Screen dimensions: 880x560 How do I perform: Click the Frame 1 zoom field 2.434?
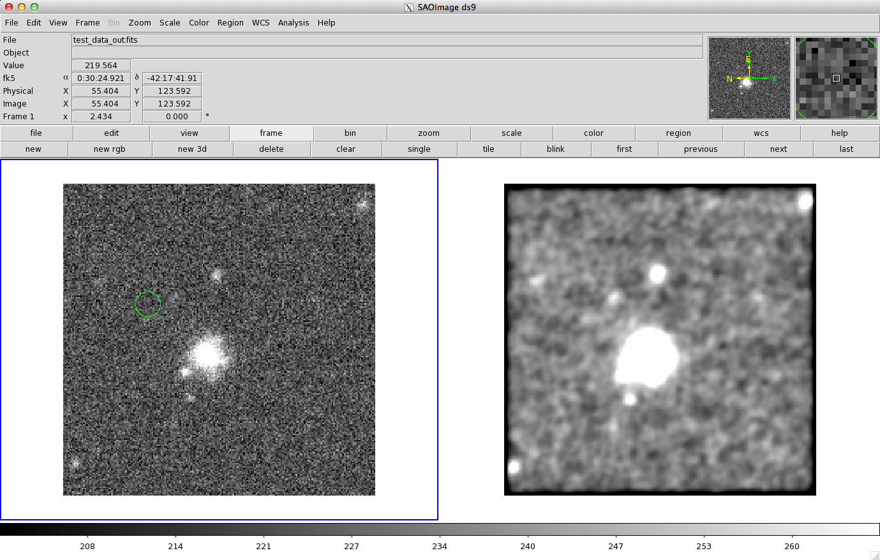(x=101, y=117)
